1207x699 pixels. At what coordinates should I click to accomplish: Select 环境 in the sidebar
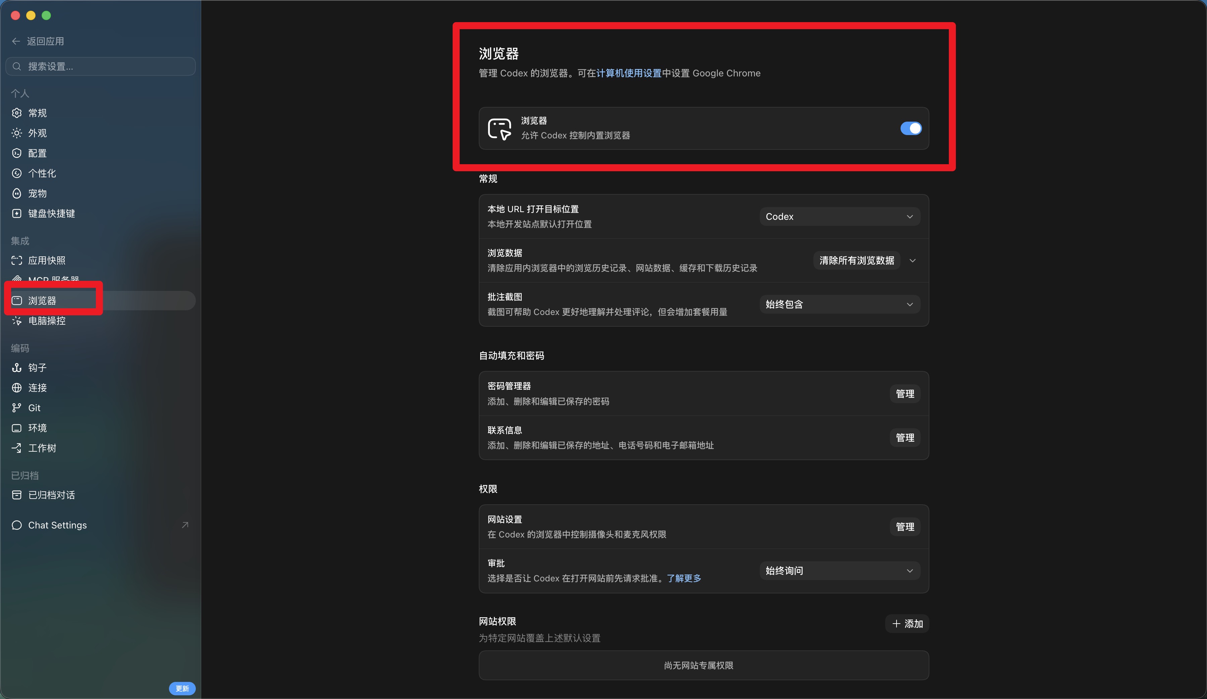[101, 428]
